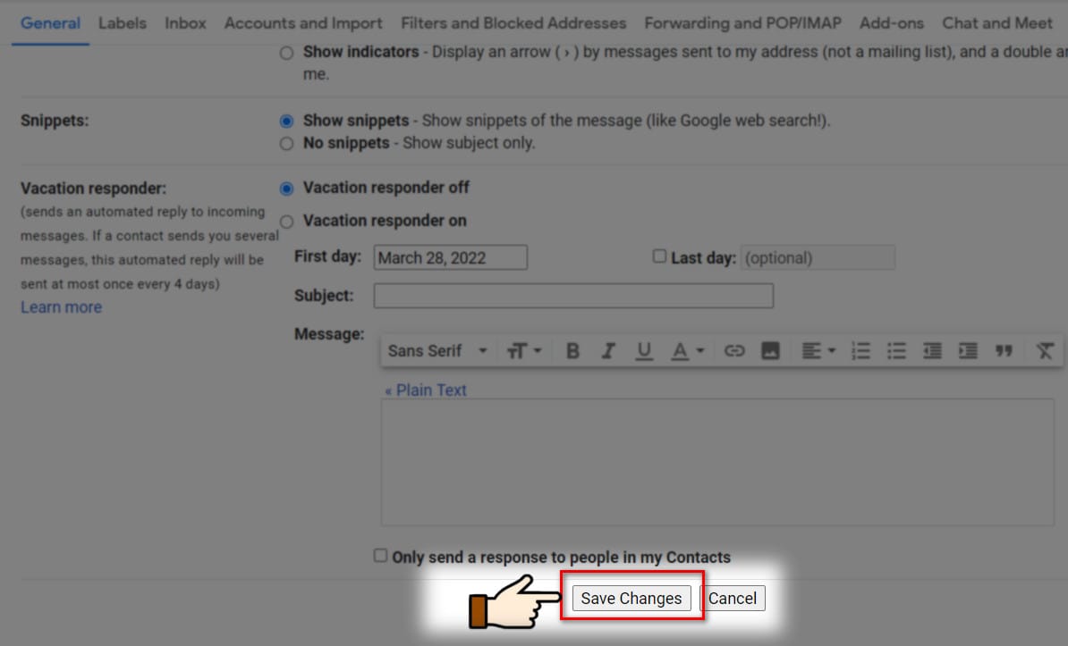This screenshot has height=646, width=1068.
Task: Open the text size dropdown
Action: pos(524,350)
